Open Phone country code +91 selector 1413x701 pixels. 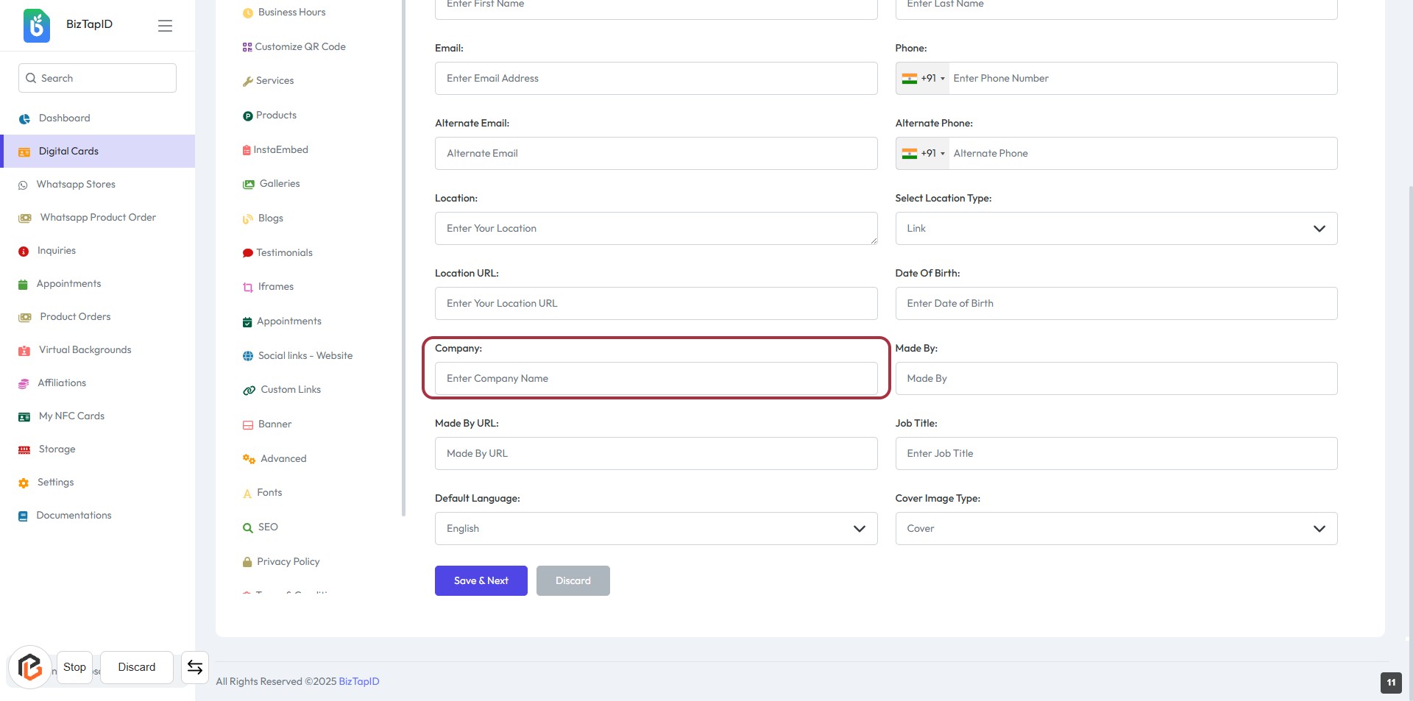(x=923, y=79)
